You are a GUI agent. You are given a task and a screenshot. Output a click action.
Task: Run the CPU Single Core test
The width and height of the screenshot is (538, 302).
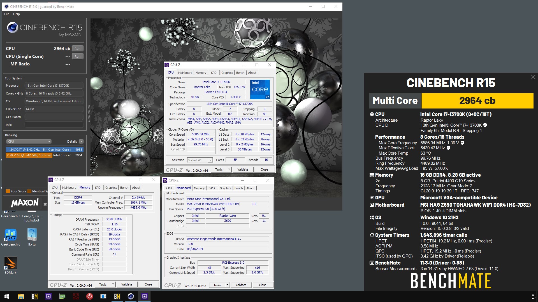[78, 56]
